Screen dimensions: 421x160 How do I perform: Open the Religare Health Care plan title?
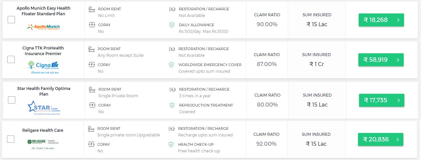(x=43, y=130)
